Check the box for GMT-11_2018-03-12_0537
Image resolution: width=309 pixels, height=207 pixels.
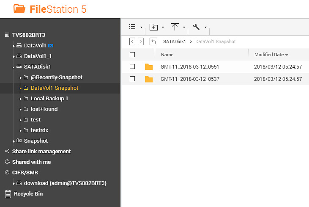pos(132,79)
